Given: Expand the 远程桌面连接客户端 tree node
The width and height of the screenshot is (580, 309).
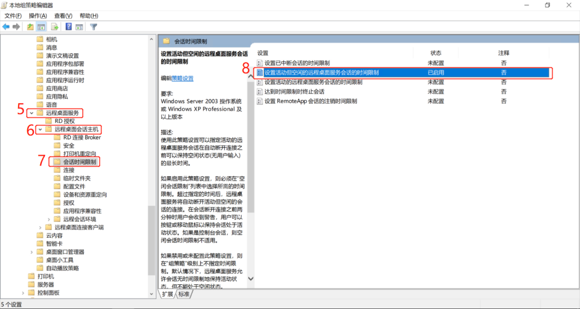Looking at the screenshot, I should (40, 227).
